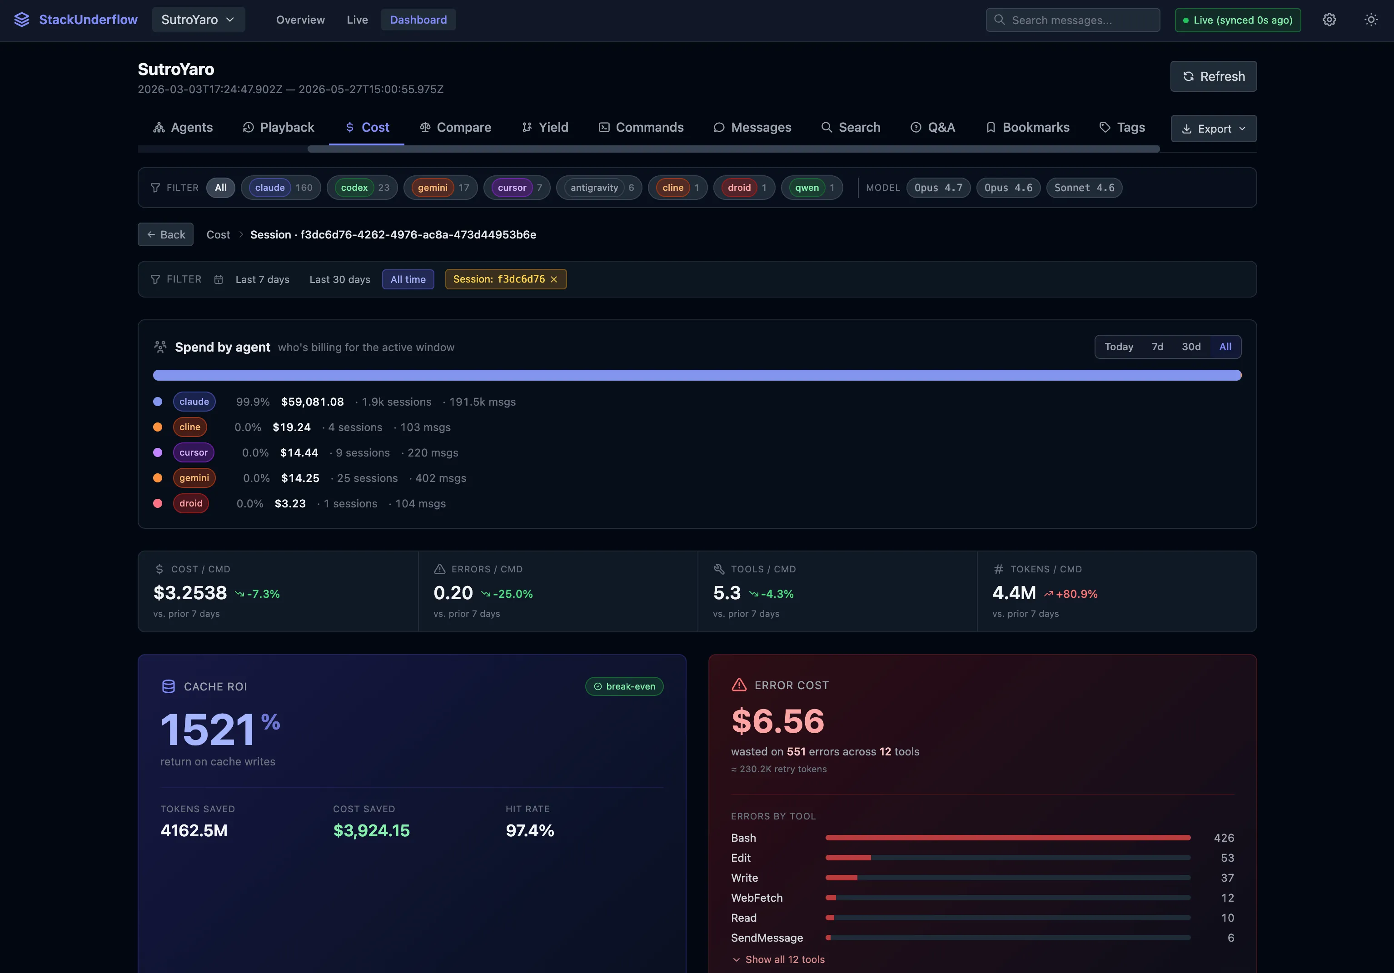Toggle the Sonnet 4.6 model filter
Image resolution: width=1394 pixels, height=973 pixels.
click(x=1084, y=188)
